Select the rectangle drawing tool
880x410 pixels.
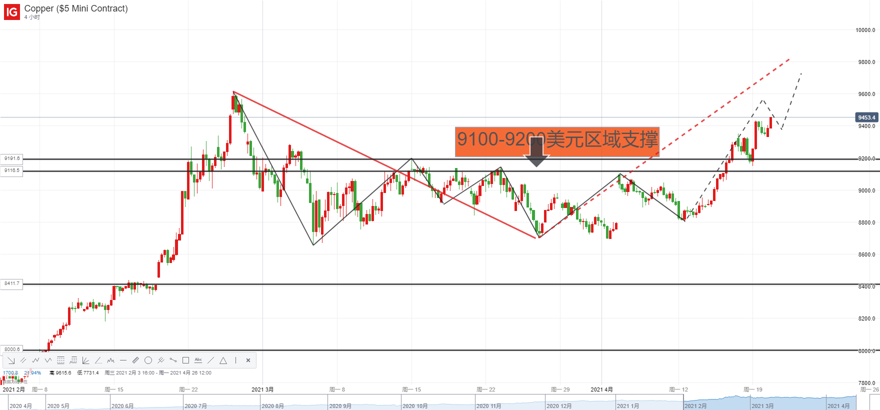pos(185,360)
